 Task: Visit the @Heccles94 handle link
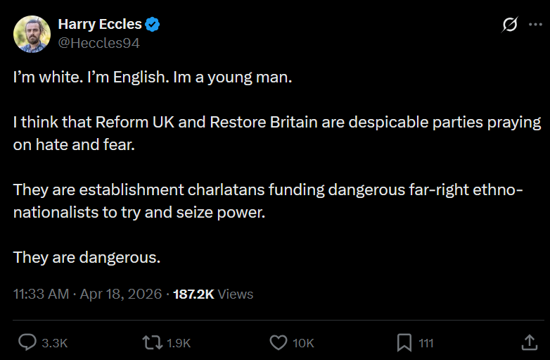point(99,43)
